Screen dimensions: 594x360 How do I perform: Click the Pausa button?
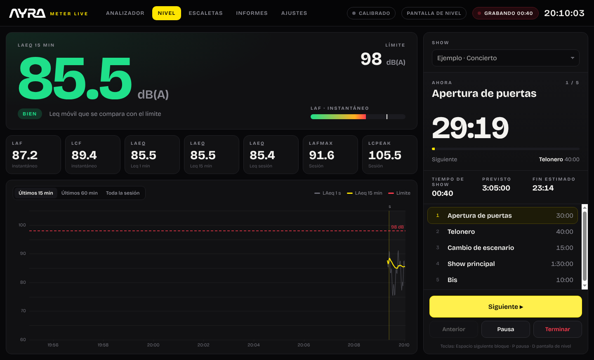(506, 329)
